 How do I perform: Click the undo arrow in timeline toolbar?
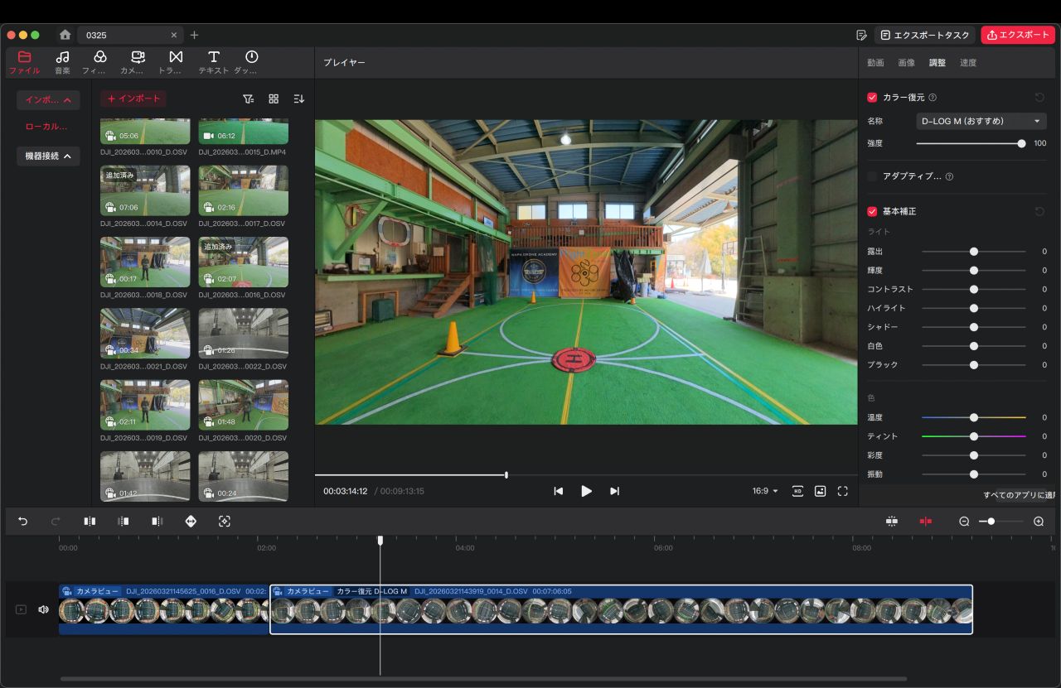[22, 521]
